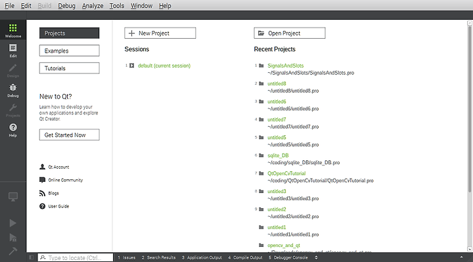Show the Tutorials page
This screenshot has width=473, height=262.
point(69,68)
